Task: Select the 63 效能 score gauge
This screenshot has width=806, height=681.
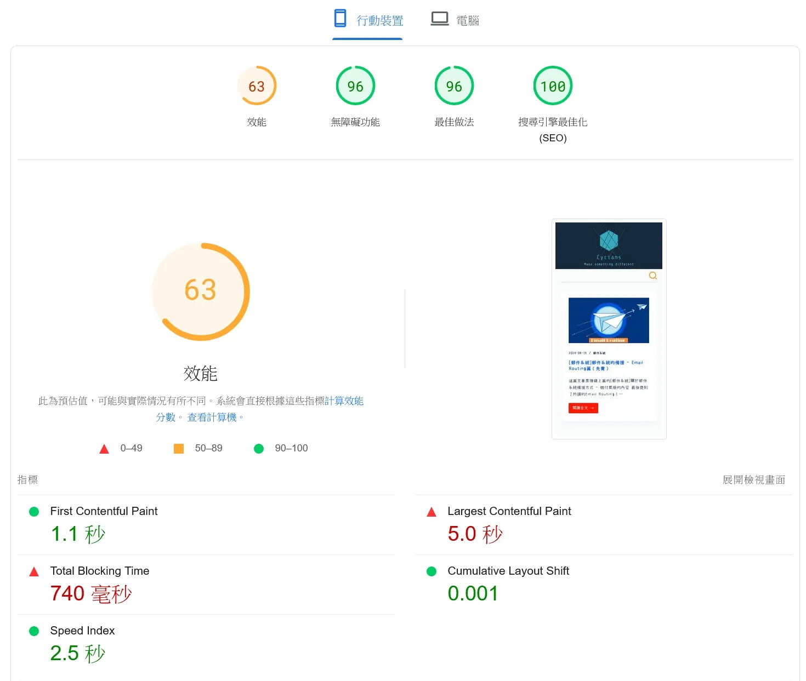Action: click(257, 85)
